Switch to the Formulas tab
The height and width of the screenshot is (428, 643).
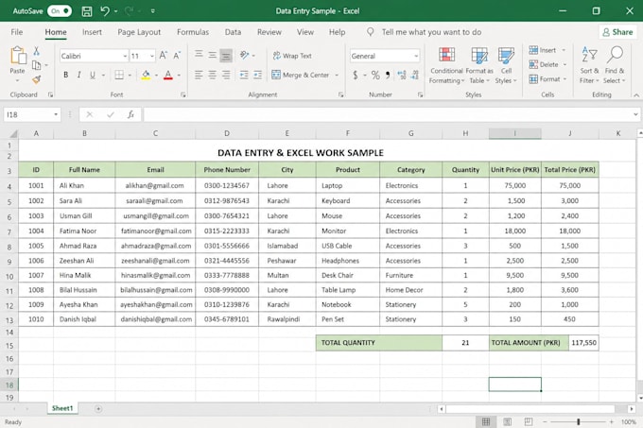click(x=193, y=32)
